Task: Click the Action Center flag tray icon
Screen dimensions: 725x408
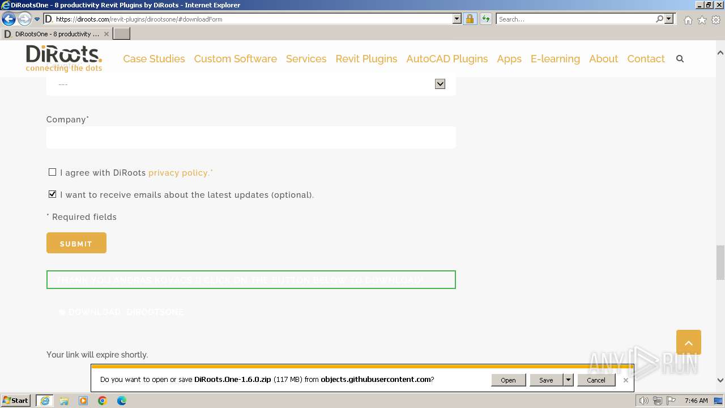Action: [x=671, y=401]
